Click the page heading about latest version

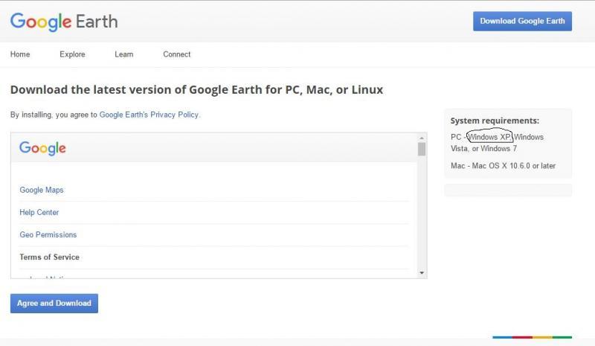[x=196, y=90]
